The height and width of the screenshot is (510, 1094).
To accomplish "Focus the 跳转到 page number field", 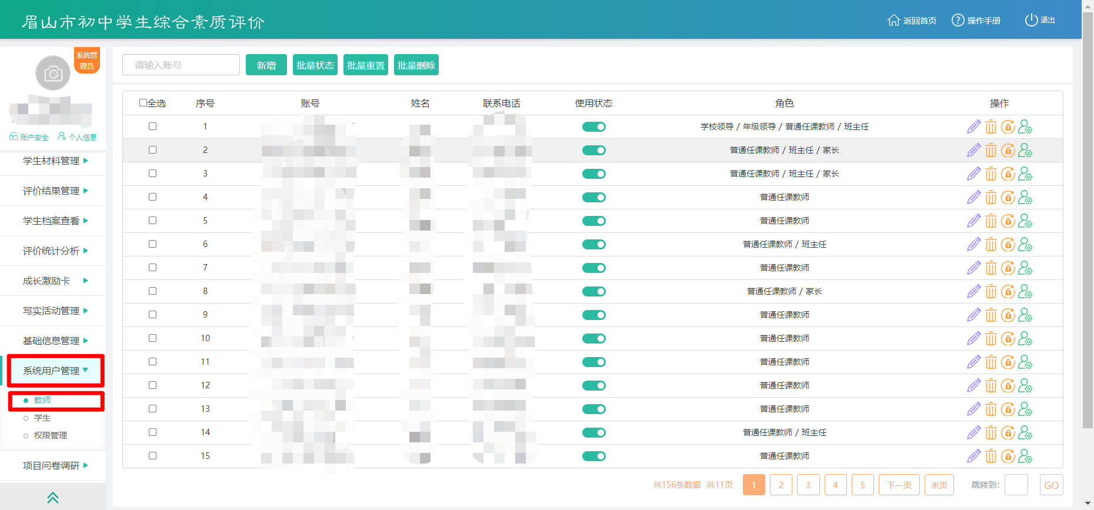I will [1016, 485].
